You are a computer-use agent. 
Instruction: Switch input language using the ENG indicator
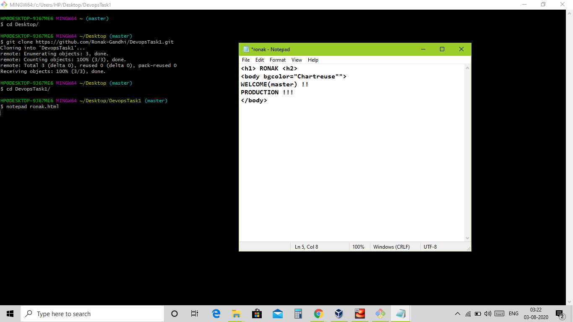[x=513, y=313]
